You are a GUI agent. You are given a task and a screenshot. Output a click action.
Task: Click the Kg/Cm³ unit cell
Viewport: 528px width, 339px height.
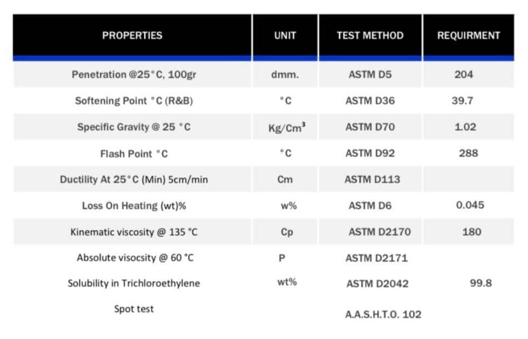pyautogui.click(x=285, y=127)
